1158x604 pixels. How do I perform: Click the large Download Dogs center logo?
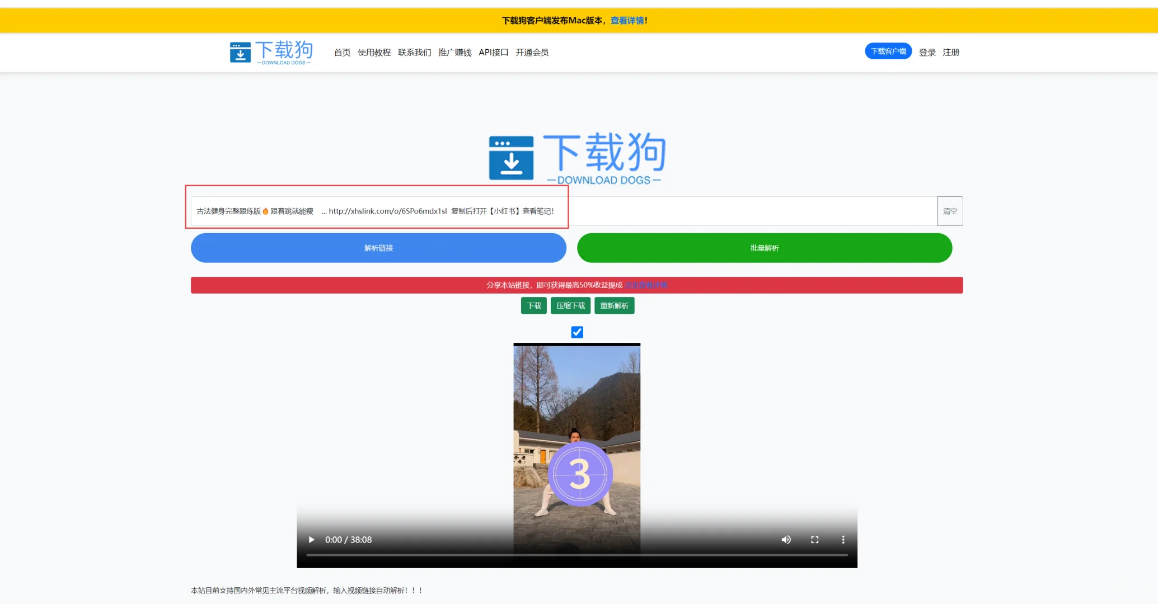[576, 158]
